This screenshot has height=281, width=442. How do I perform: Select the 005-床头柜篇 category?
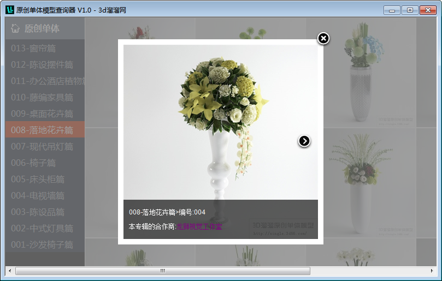pos(45,179)
